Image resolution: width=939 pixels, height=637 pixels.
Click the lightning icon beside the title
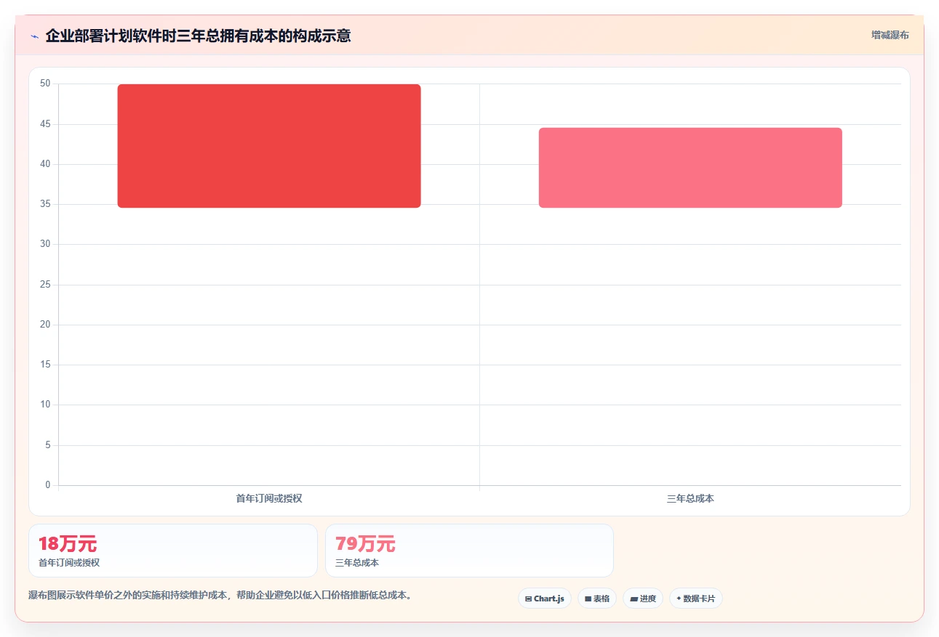click(34, 36)
